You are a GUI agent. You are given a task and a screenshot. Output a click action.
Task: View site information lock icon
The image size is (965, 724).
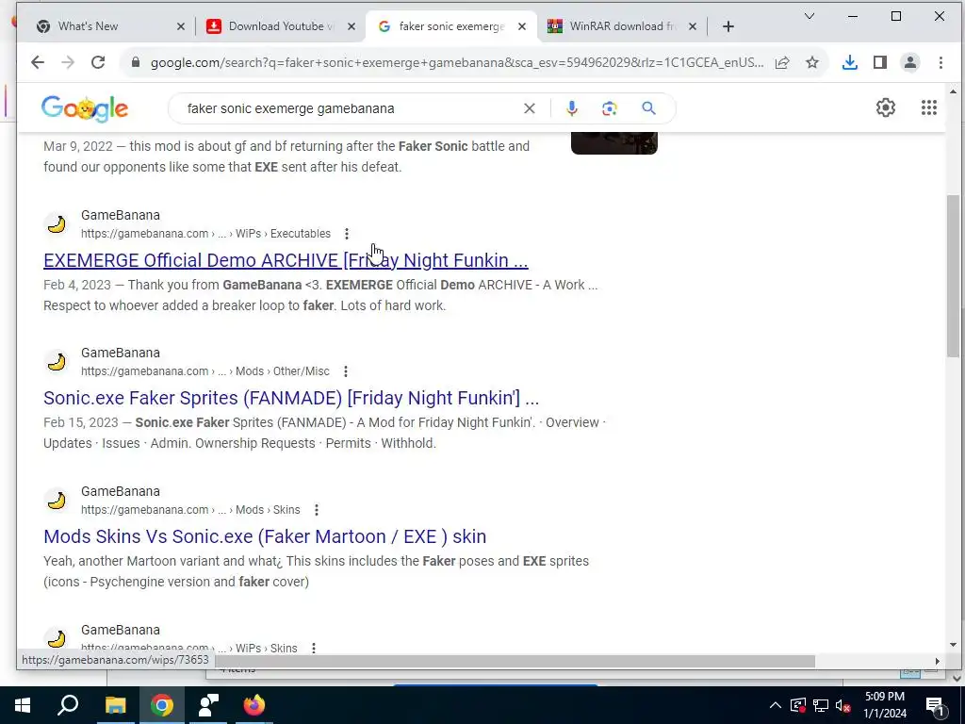[136, 62]
